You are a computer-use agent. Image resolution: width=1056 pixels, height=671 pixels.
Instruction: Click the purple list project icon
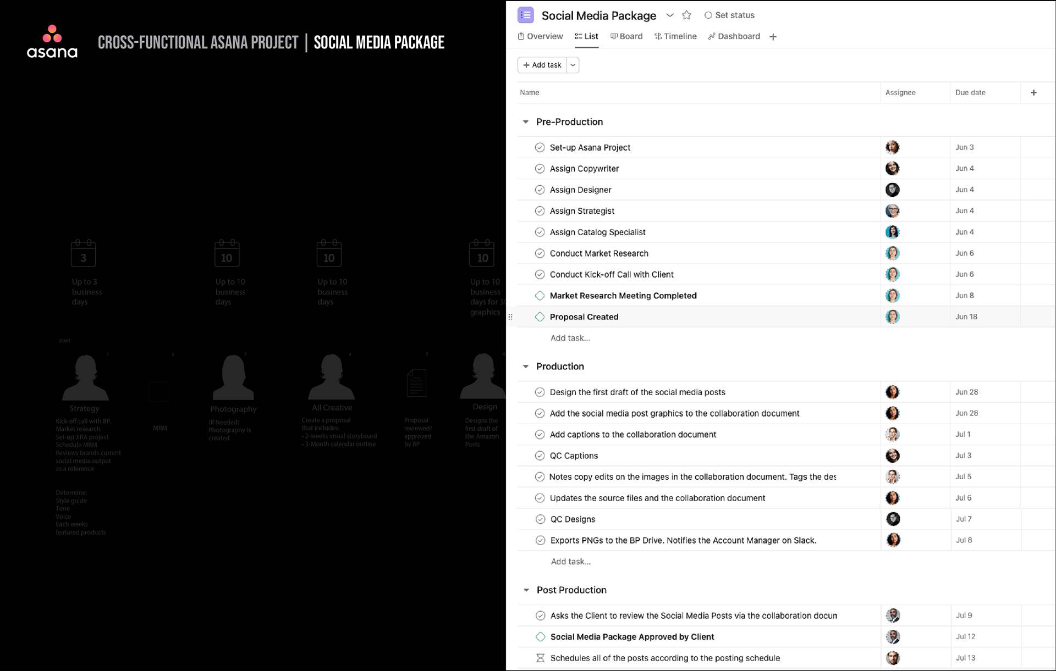point(525,15)
